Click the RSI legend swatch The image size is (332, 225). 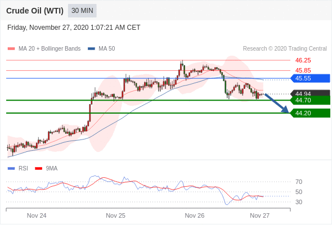coord(11,169)
